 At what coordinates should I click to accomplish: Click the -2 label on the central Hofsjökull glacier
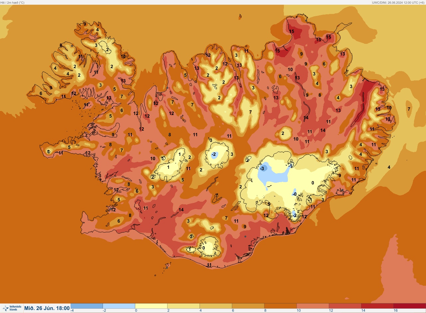(x=214, y=155)
